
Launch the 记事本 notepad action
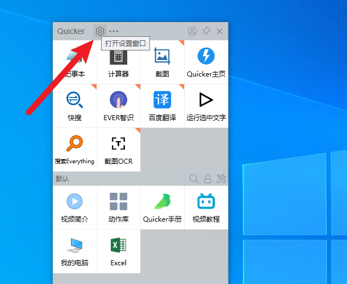75,62
